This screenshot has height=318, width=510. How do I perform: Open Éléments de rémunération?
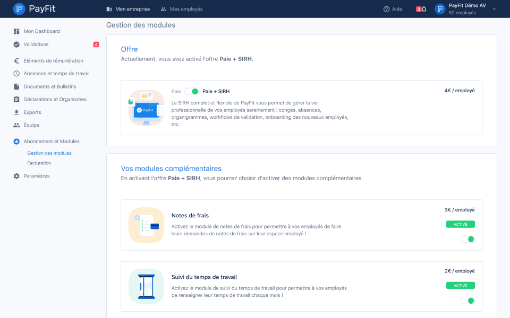point(53,60)
